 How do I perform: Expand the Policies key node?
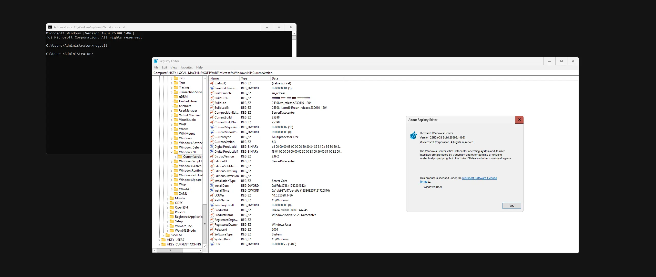pos(168,212)
